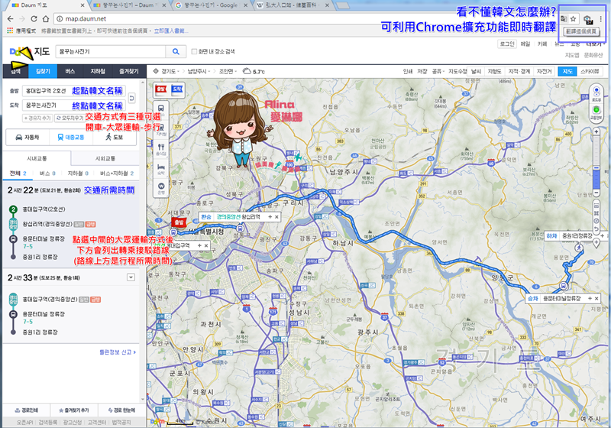Switch to the 지하철 subway tab
The image size is (611, 428).
[x=98, y=71]
